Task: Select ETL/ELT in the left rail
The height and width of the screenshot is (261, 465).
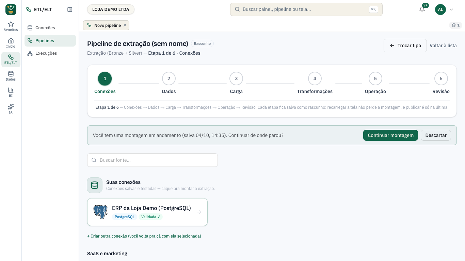Action: coord(11,59)
